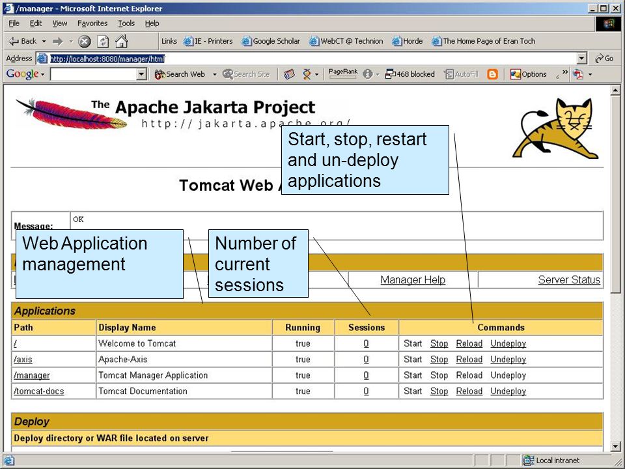Click the vertical scrollbar down arrow
Viewport: 625px width, 469px height.
615,446
